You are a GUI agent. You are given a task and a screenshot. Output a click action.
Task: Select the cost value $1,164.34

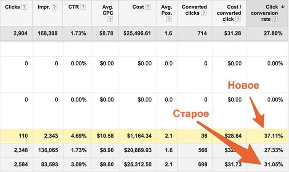tap(139, 136)
